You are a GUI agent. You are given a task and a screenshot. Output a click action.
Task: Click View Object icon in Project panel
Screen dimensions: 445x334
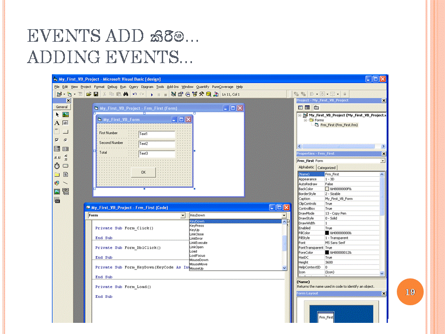click(307, 108)
